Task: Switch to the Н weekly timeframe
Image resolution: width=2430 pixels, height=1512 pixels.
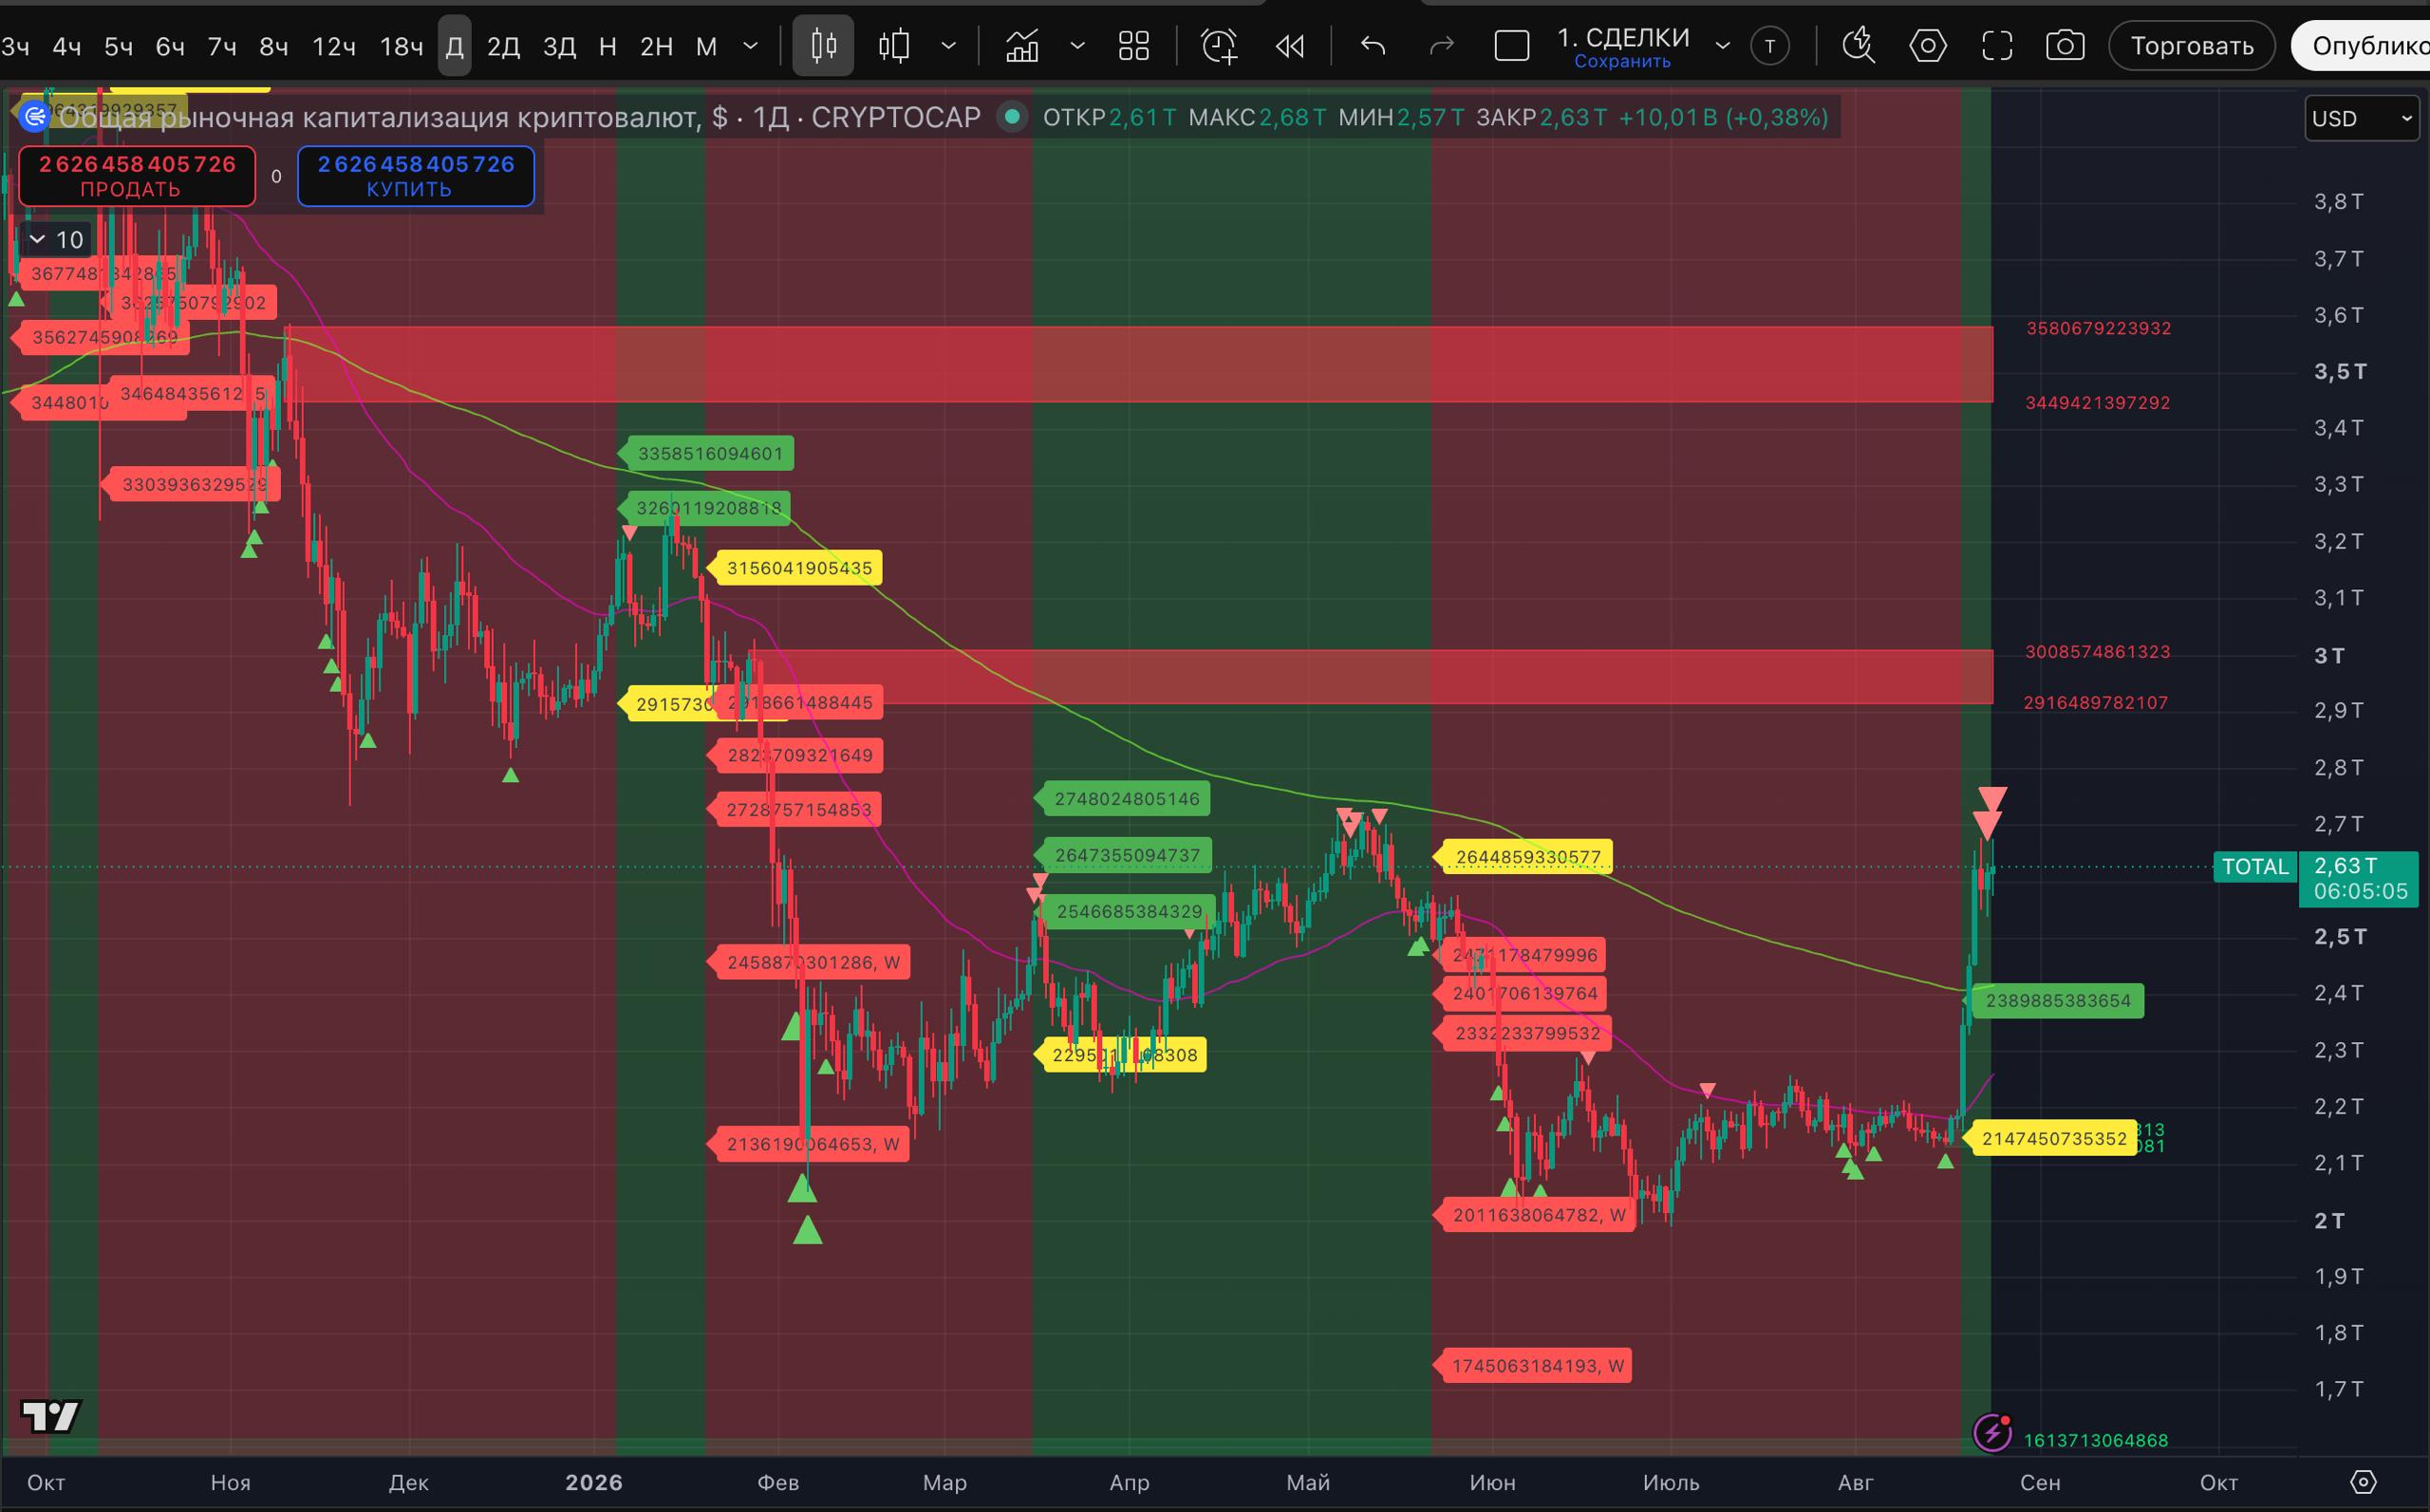Action: [x=607, y=46]
